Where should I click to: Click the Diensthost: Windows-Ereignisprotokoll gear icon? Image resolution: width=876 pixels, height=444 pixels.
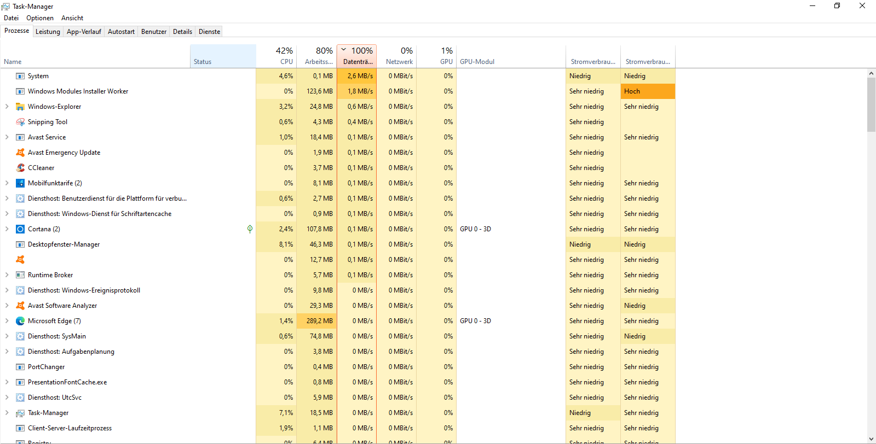[20, 290]
